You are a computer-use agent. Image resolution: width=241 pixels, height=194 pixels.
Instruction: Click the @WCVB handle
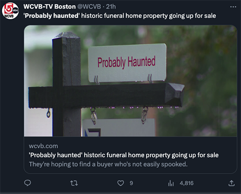pos(89,7)
